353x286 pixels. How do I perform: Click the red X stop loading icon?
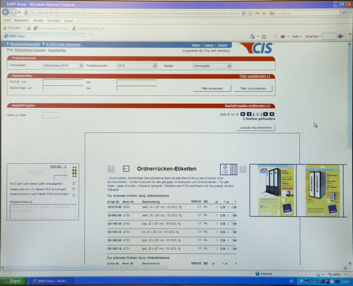tap(264, 13)
